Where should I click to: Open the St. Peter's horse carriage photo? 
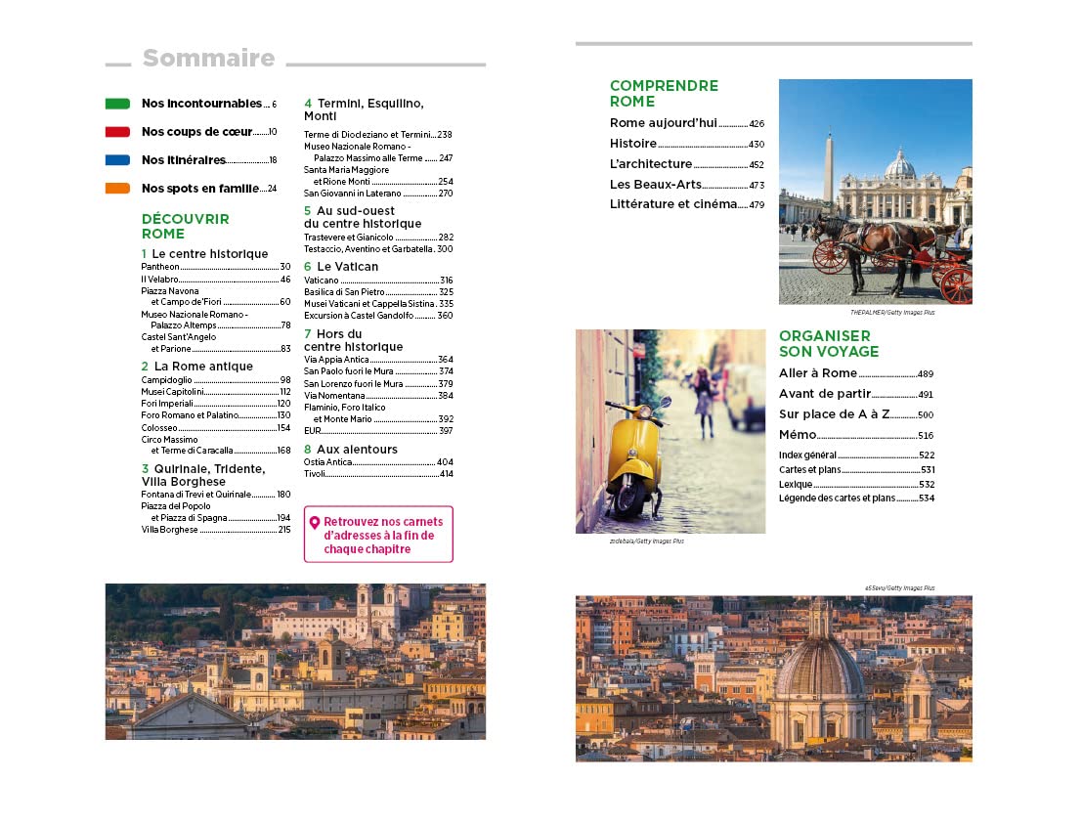pyautogui.click(x=875, y=192)
